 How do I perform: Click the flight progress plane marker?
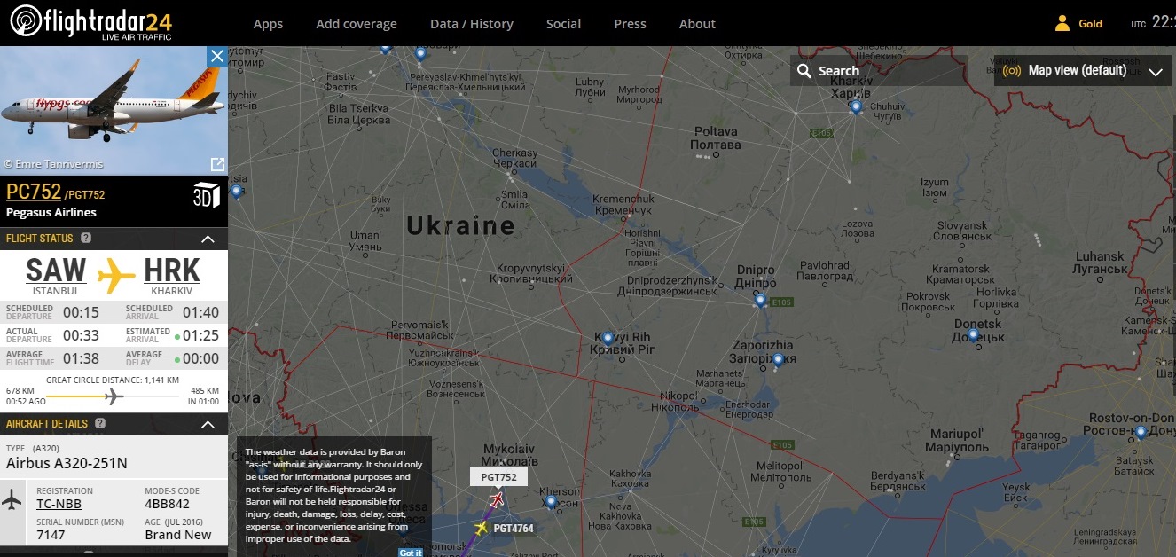(x=114, y=396)
